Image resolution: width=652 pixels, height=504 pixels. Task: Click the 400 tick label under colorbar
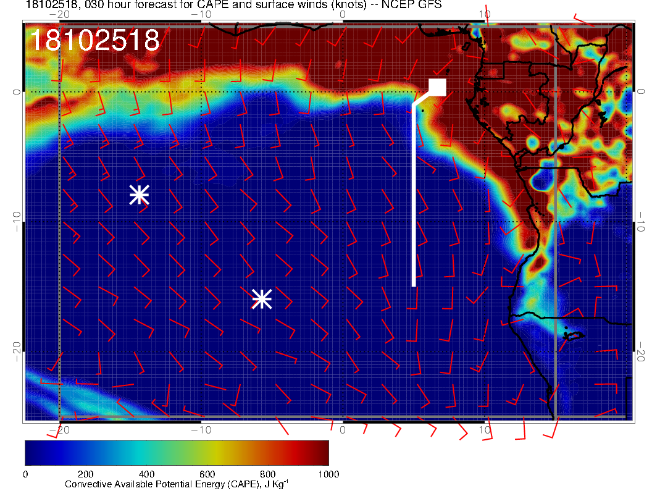coord(146,474)
